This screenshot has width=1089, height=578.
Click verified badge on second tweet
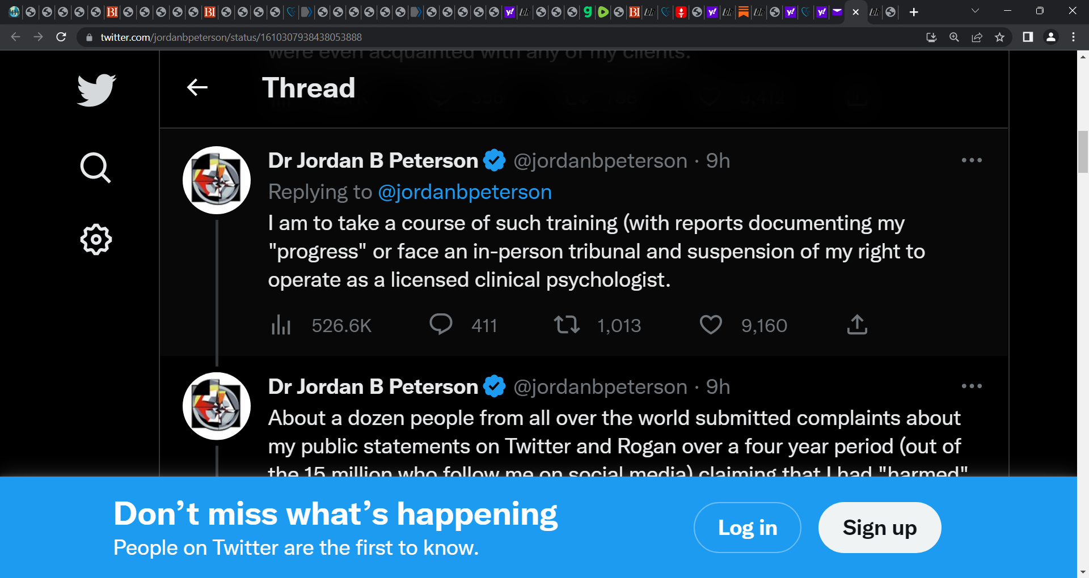[494, 386]
